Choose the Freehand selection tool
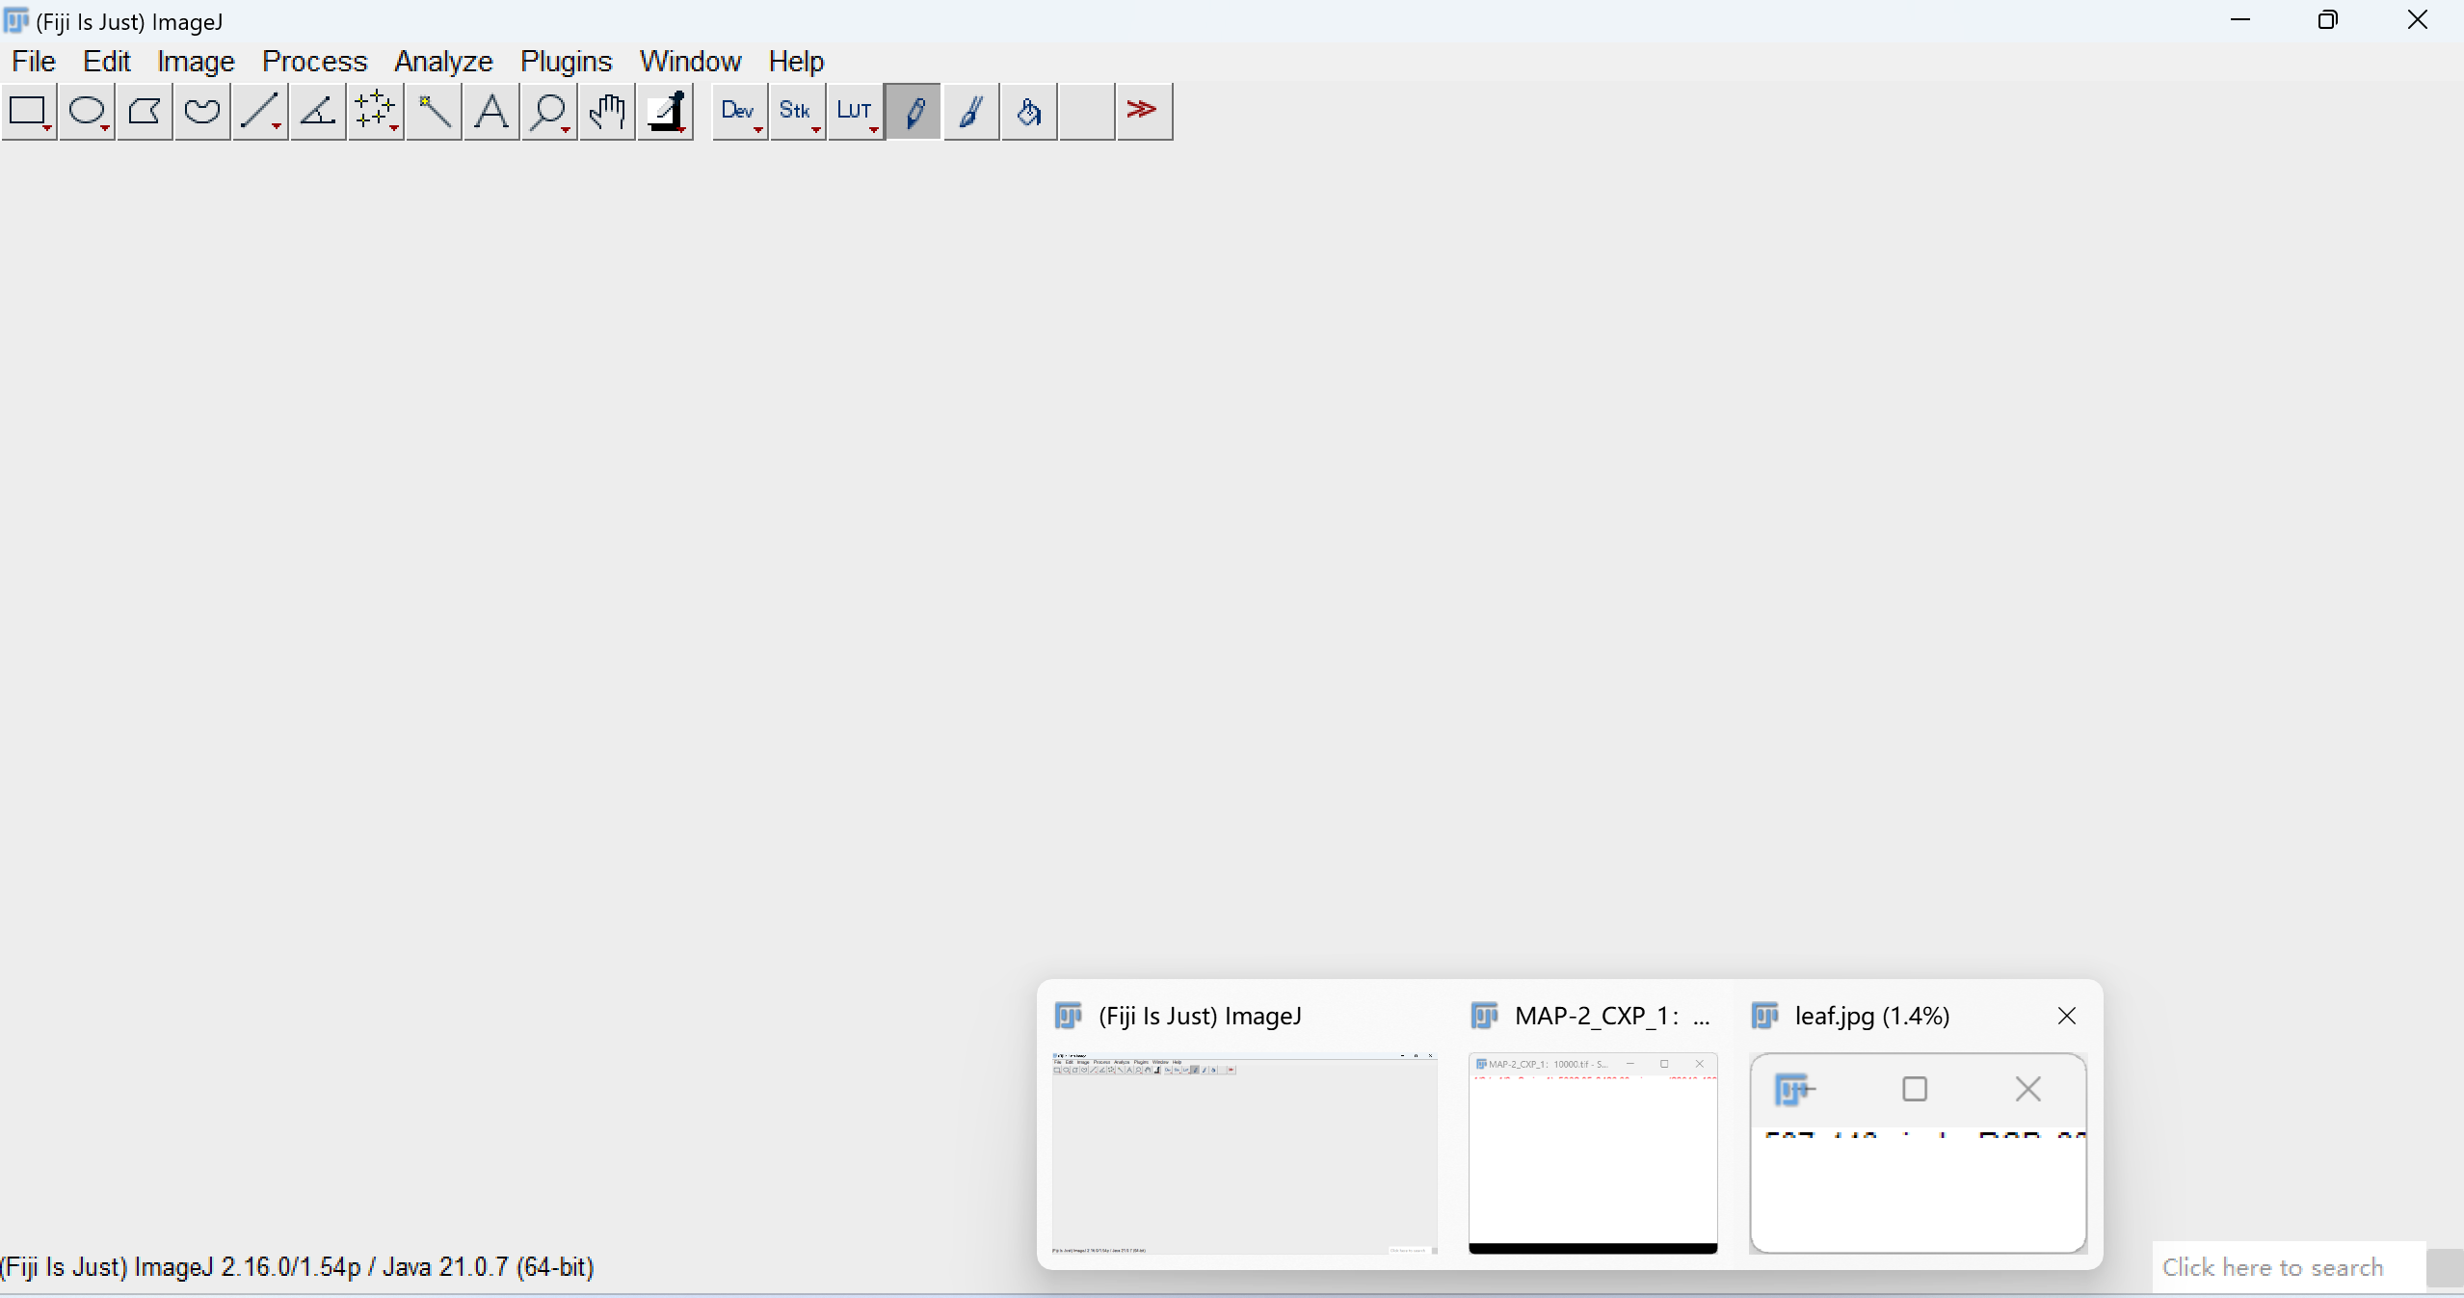 coord(201,112)
